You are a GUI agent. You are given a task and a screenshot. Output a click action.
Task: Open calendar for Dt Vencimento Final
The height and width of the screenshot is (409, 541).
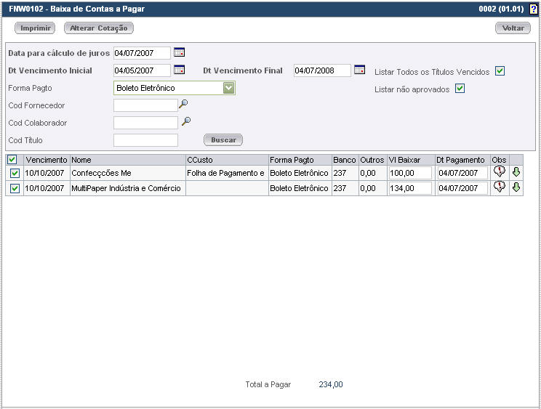359,70
